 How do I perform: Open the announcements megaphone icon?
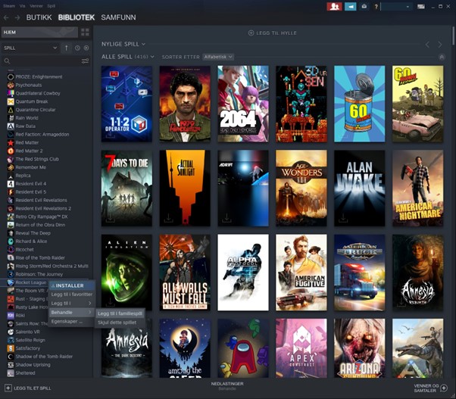pos(351,6)
